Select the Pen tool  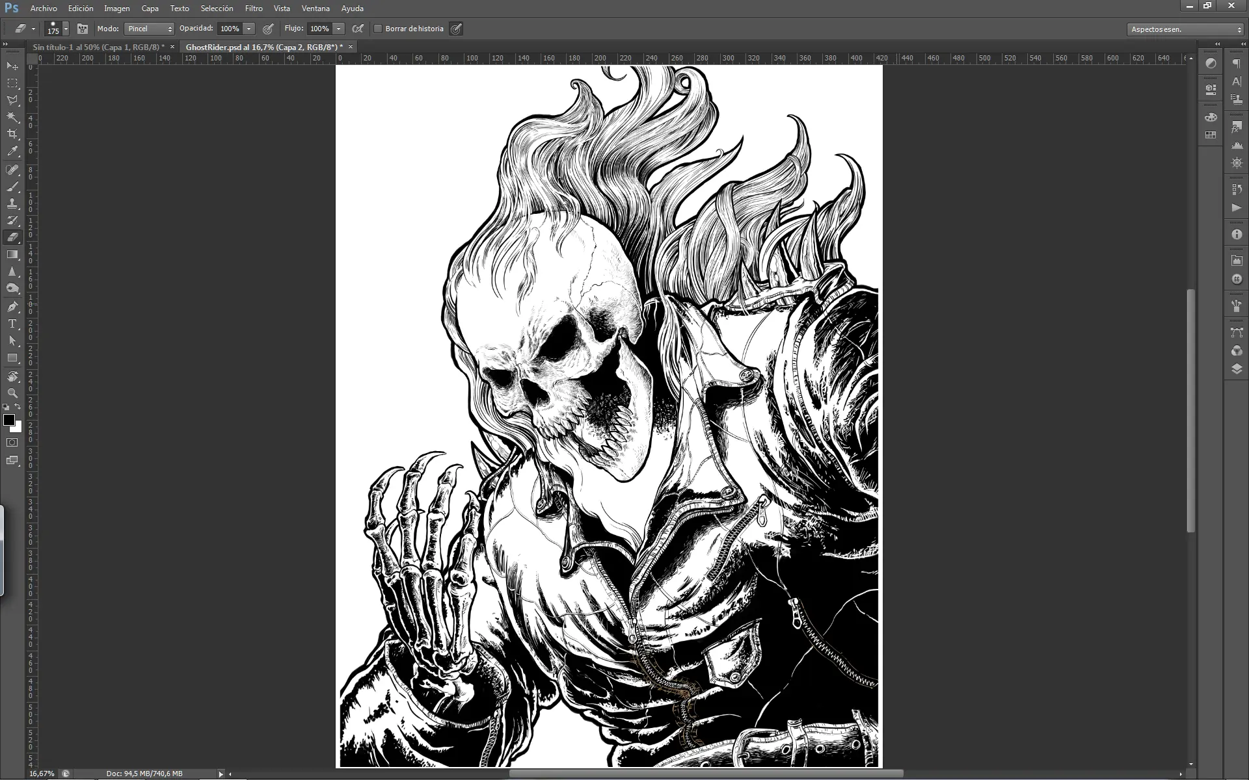[12, 307]
